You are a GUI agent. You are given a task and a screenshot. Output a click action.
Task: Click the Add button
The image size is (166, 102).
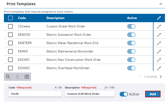153,94
